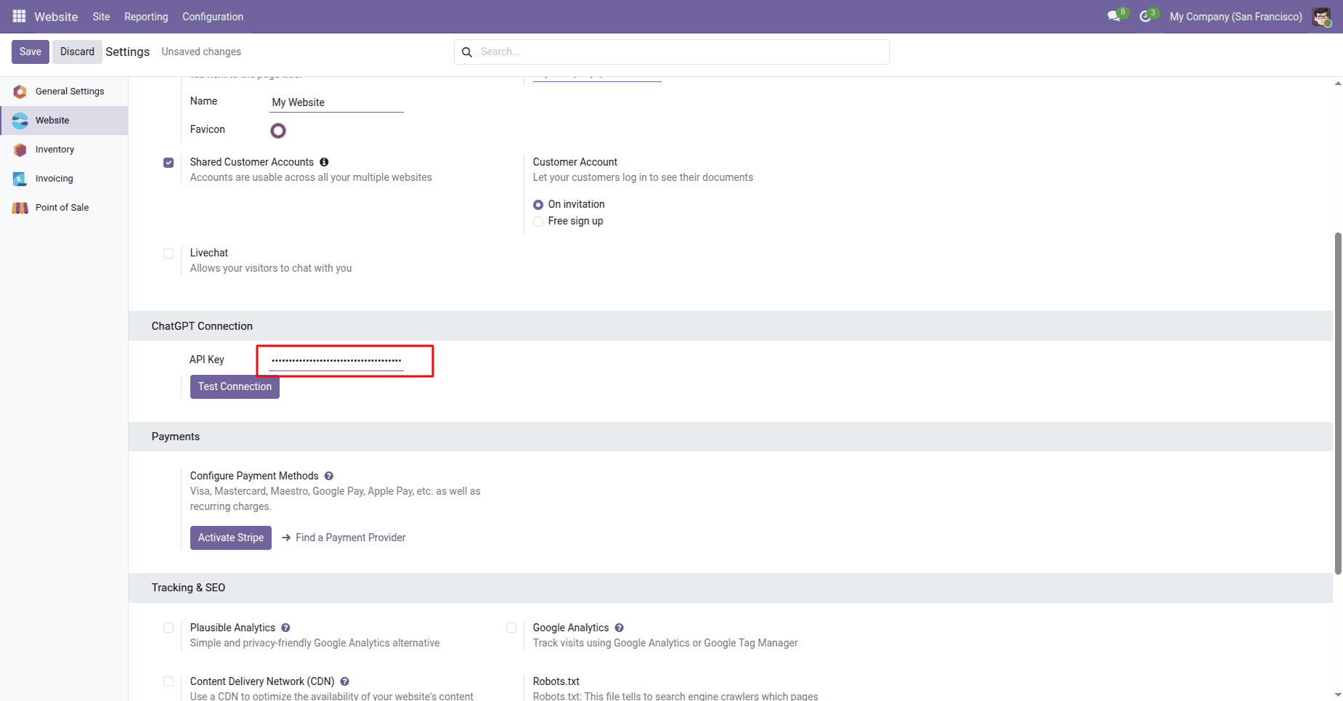Click the favicon circle image
This screenshot has height=701, width=1343.
tap(278, 131)
